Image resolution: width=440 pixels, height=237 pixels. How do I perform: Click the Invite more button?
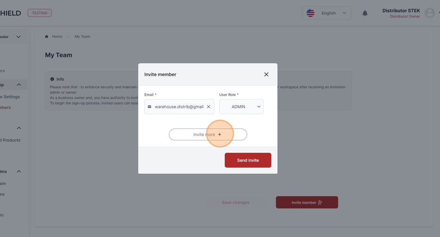[208, 135]
